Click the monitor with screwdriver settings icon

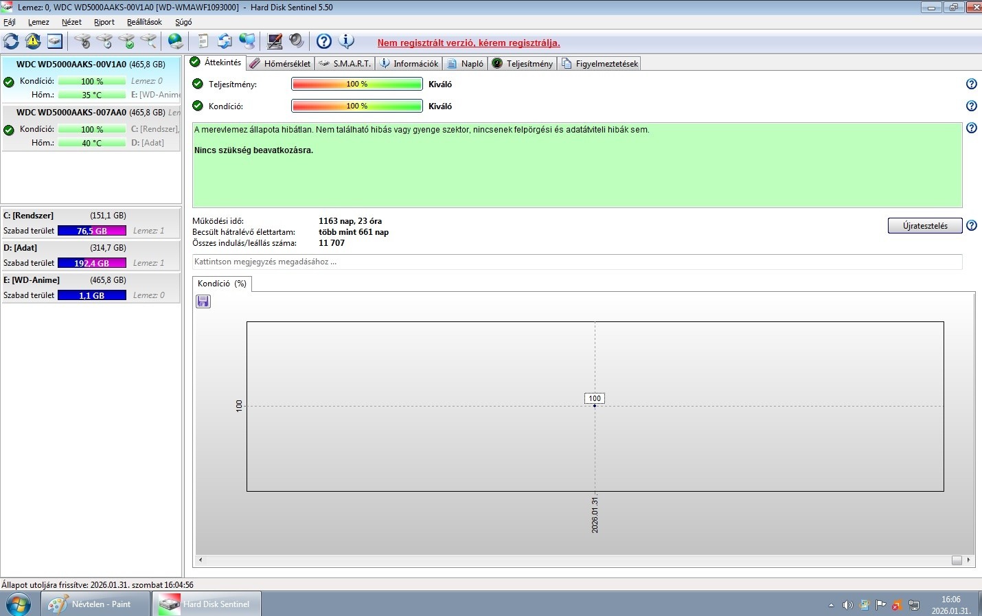[x=275, y=41]
